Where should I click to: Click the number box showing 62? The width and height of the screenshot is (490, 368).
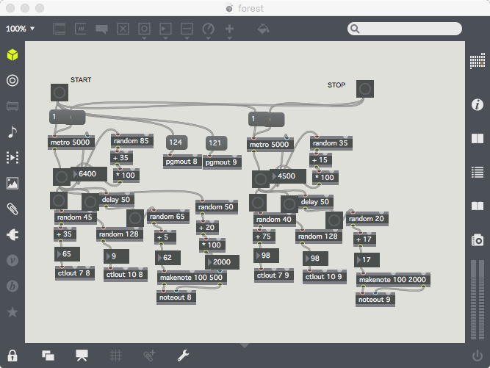coord(167,258)
